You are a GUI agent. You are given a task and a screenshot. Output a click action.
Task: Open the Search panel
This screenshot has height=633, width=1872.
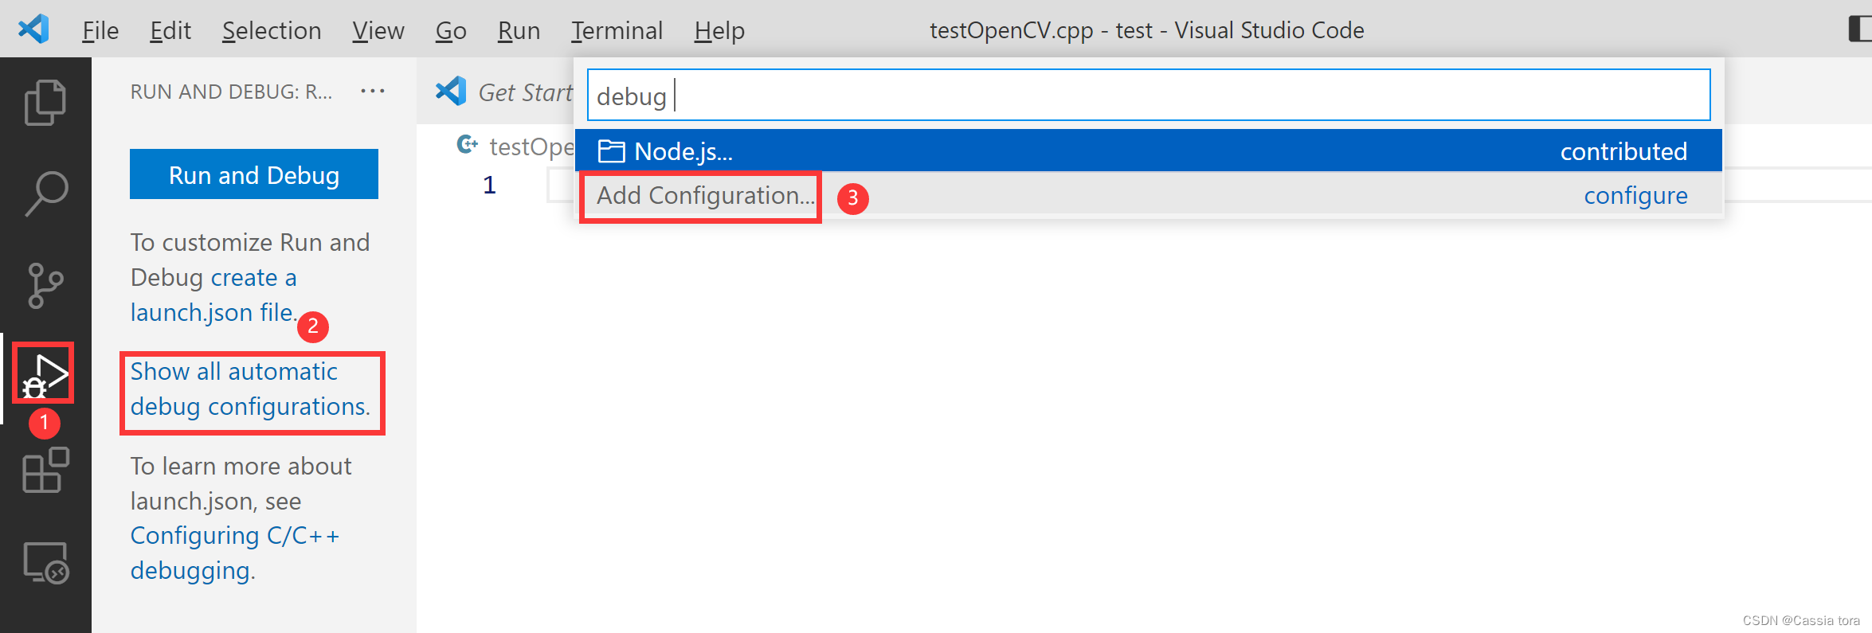pyautogui.click(x=45, y=191)
